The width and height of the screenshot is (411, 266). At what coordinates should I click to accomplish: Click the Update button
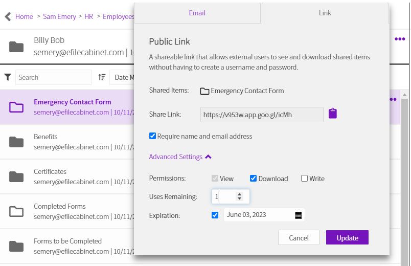pos(347,238)
